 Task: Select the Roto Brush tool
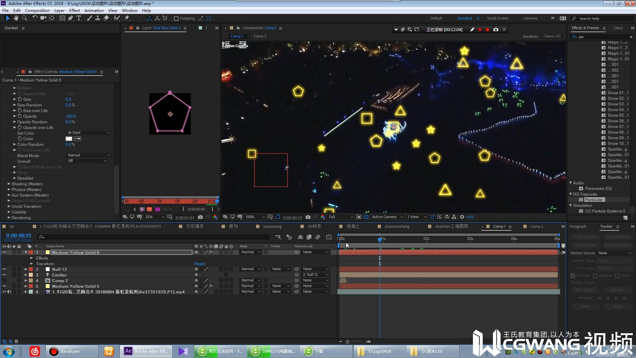tap(117, 18)
